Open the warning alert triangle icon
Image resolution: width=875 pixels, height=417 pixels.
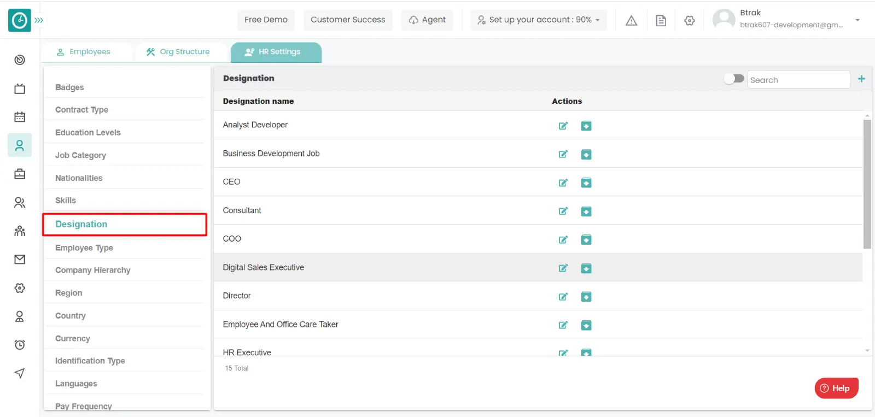point(631,21)
